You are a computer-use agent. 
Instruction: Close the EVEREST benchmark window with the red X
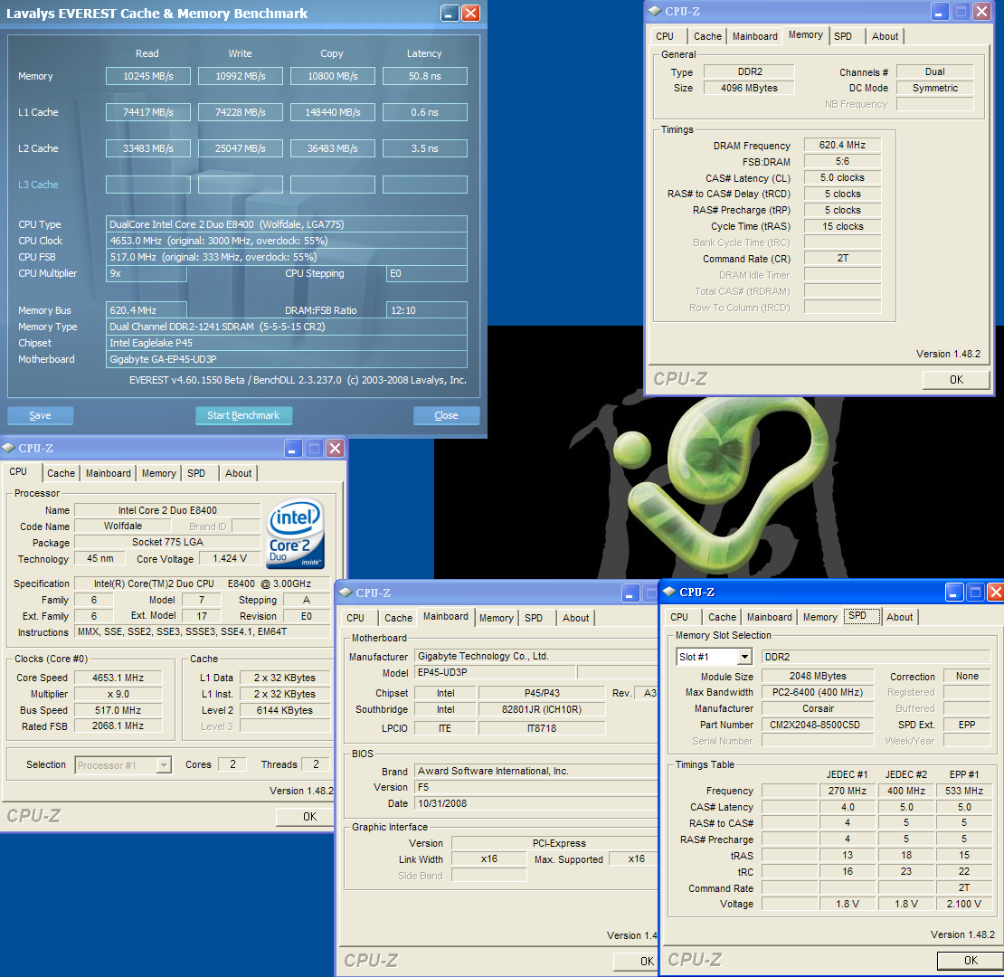pos(470,14)
